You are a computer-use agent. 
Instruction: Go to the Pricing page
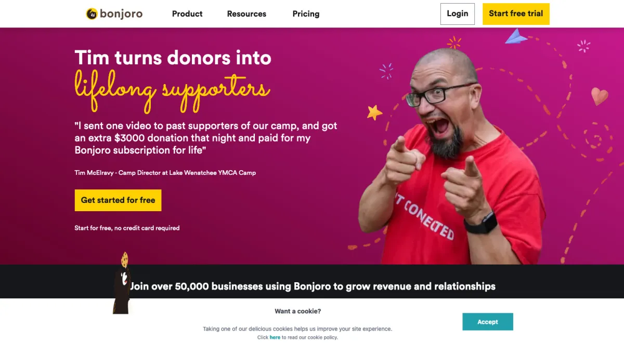click(306, 14)
